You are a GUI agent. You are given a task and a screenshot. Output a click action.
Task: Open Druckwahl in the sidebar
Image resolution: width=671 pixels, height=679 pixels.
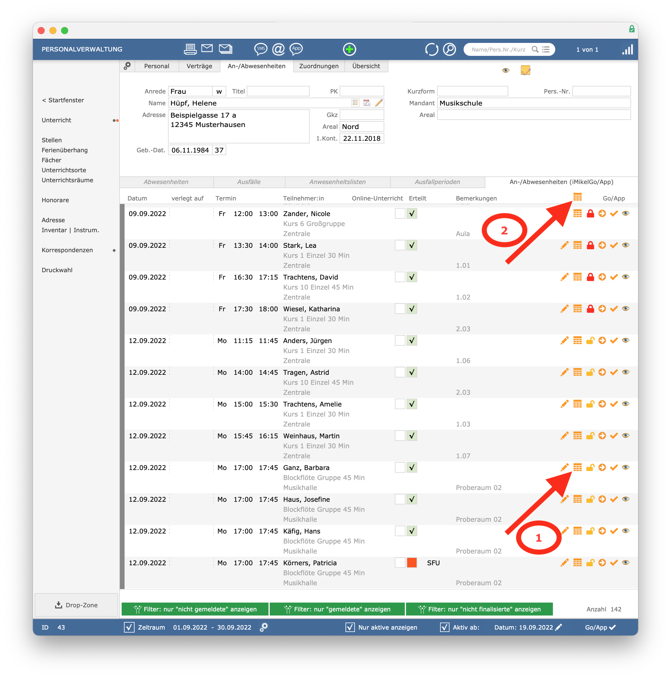point(57,270)
